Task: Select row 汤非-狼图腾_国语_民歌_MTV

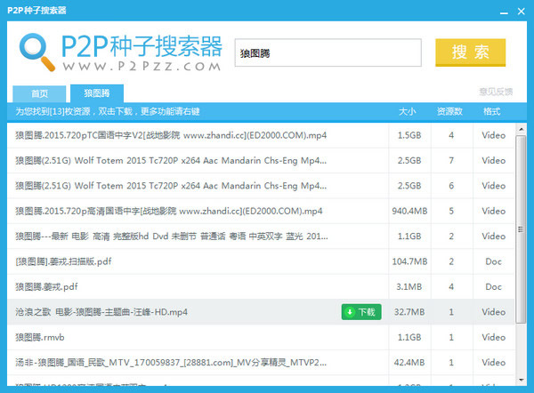Action: [x=261, y=363]
